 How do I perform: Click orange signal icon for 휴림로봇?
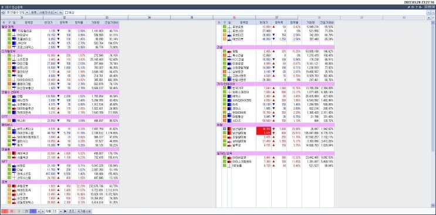point(9,186)
